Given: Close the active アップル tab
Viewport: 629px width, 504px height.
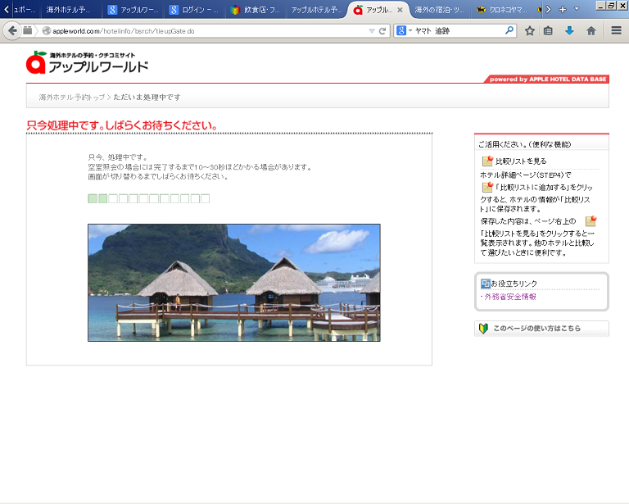Looking at the screenshot, I should point(400,10).
